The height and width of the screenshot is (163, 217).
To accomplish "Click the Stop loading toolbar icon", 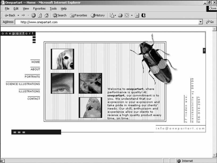I will [34, 15].
